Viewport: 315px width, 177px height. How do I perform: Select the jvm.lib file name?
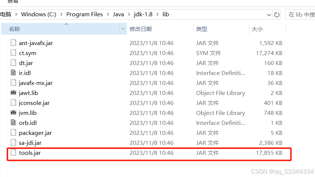28,113
